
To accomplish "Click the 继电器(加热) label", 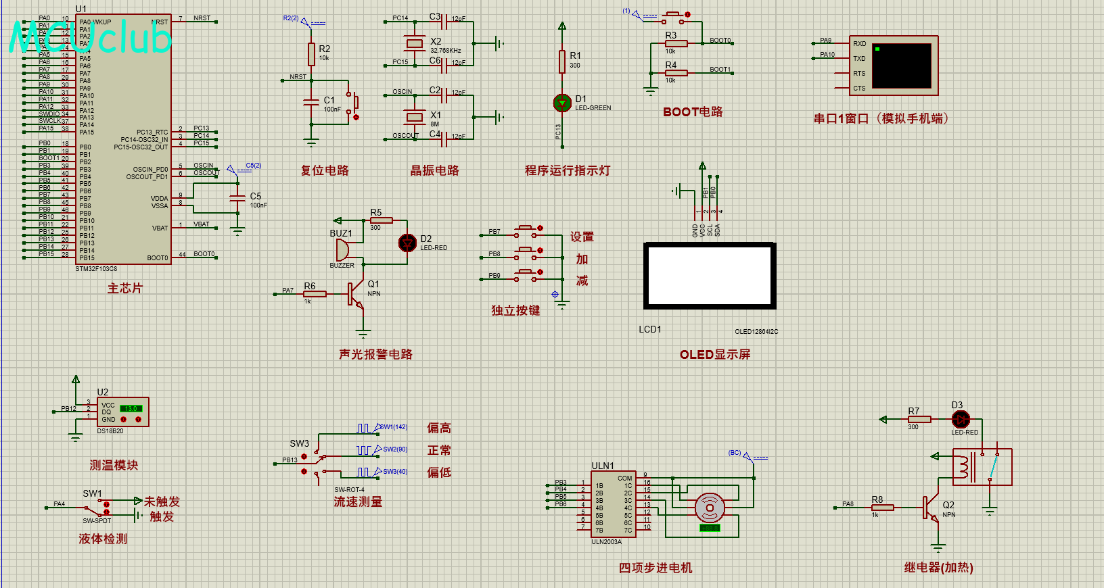I will 939,568.
